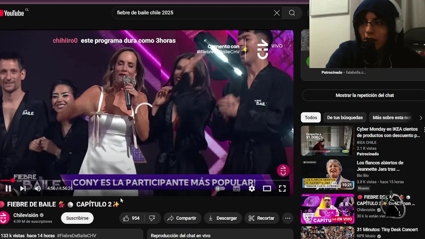Select the 'Más sobre esta not' chip
Viewport: 425px width, 239px height.
click(391, 118)
